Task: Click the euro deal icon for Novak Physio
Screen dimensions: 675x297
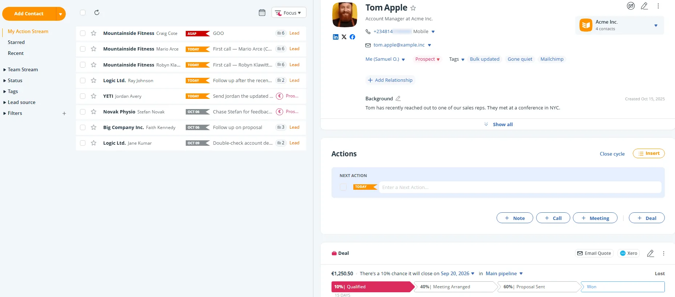Action: (280, 112)
